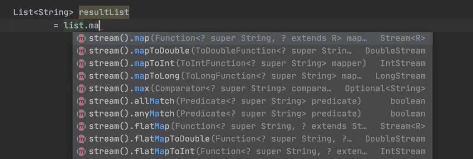The width and height of the screenshot is (473, 159).
Task: Click the method icon beside stream().allMatch
Action: (x=81, y=101)
